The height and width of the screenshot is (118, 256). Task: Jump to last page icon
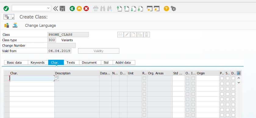tap(140, 8)
